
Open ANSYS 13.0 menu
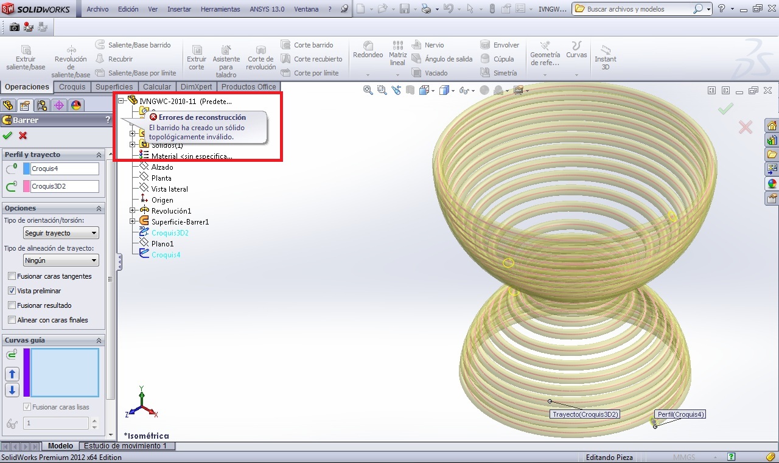(267, 9)
